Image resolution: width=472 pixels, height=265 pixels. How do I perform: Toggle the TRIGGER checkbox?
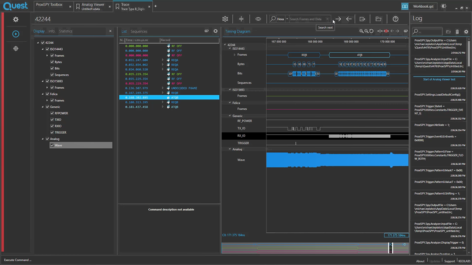pos(52,132)
